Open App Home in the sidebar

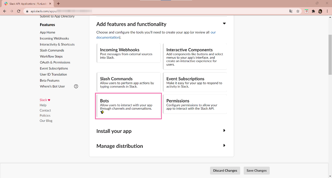click(x=48, y=32)
